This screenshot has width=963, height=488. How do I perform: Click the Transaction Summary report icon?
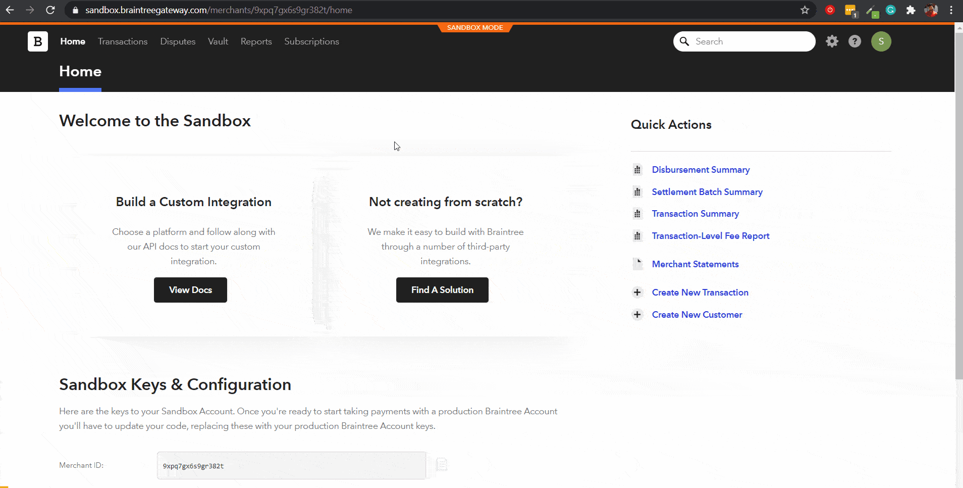pyautogui.click(x=637, y=214)
